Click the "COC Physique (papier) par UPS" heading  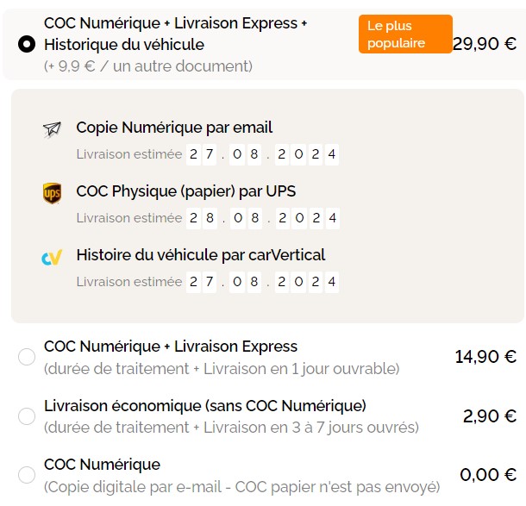point(185,191)
